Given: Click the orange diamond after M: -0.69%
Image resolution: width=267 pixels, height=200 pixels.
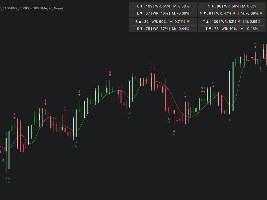Looking at the screenshot, I should click(x=261, y=13).
